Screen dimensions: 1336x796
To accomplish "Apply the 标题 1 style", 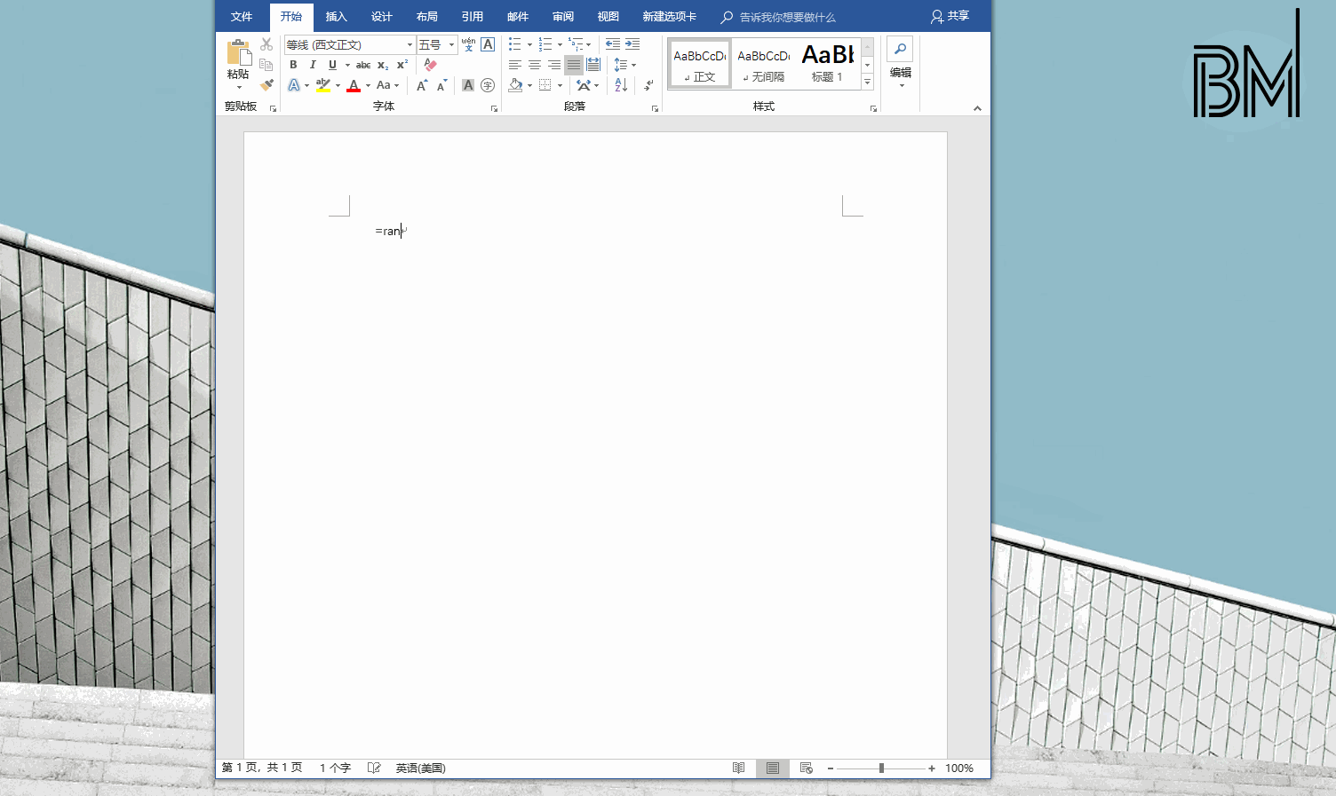I will (x=827, y=63).
